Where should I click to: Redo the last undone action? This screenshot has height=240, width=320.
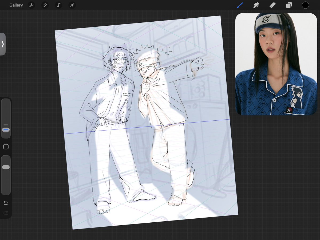click(6, 213)
